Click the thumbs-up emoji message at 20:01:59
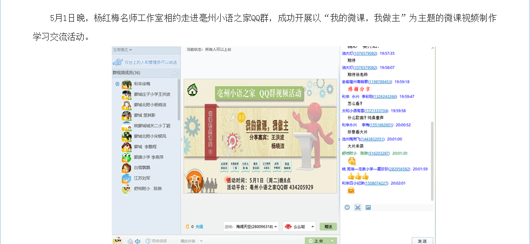530x244 pixels. (358, 176)
